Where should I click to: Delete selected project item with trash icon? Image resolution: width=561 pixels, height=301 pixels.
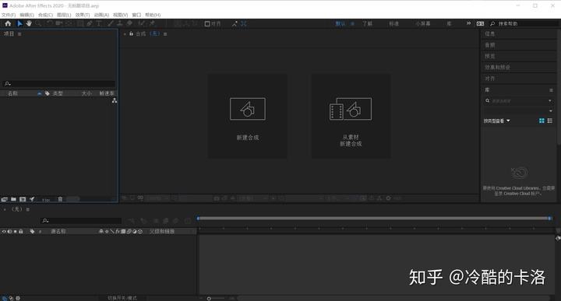(60, 199)
